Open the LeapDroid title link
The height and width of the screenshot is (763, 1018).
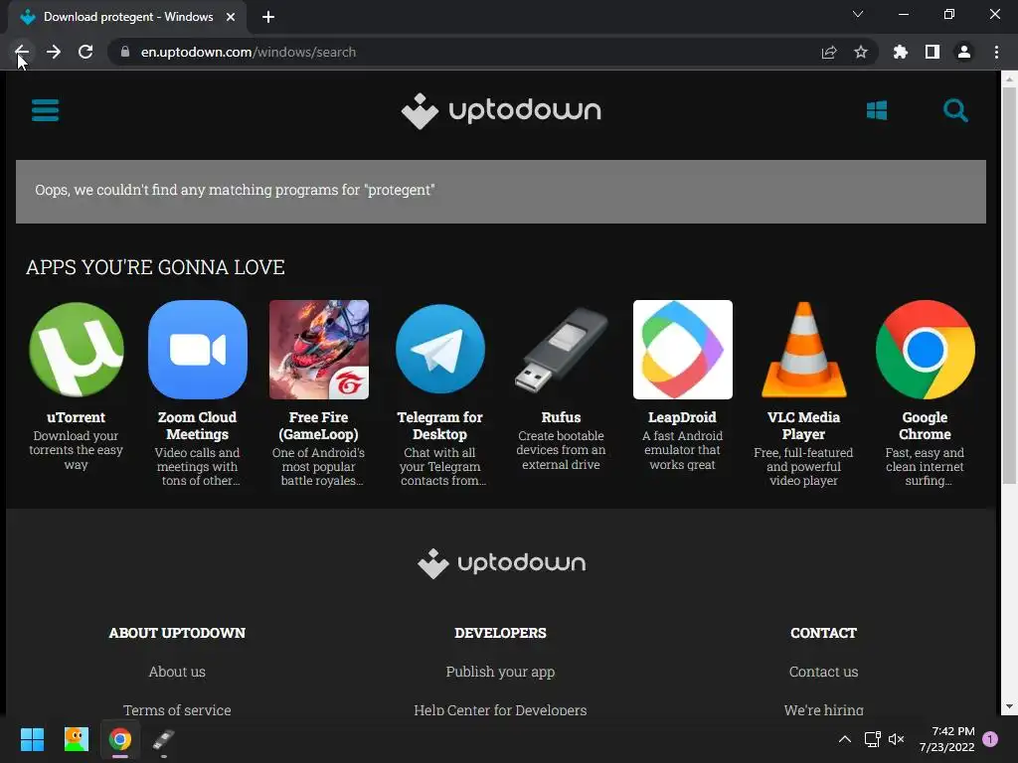pyautogui.click(x=682, y=417)
